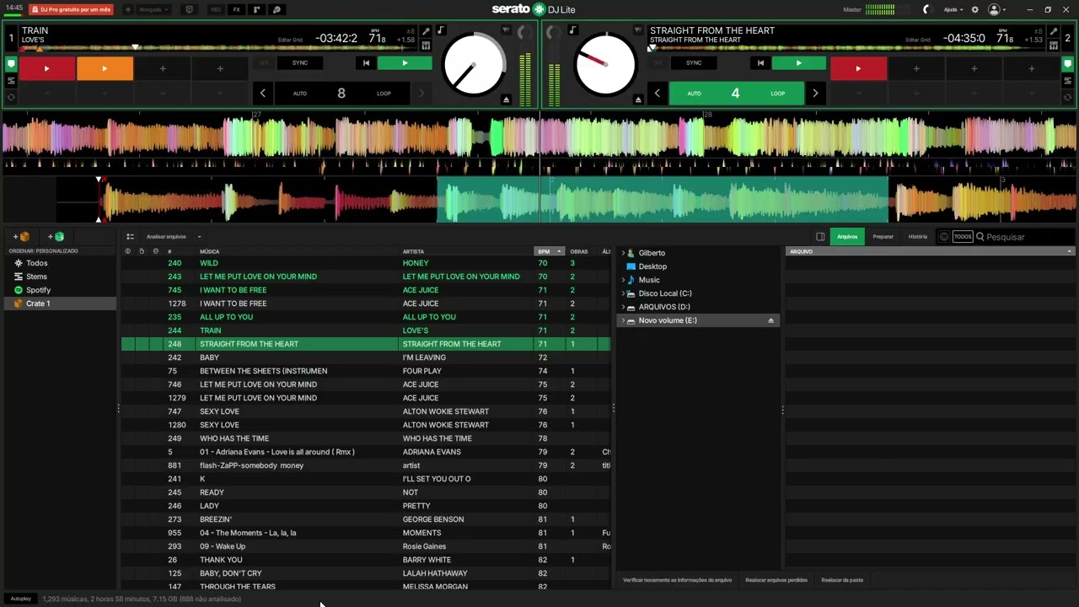Select deck 1 loop roll mode icon

coord(11,97)
